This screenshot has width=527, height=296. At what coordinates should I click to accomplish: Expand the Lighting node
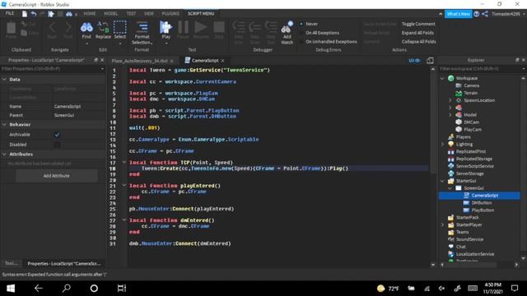tap(442, 145)
